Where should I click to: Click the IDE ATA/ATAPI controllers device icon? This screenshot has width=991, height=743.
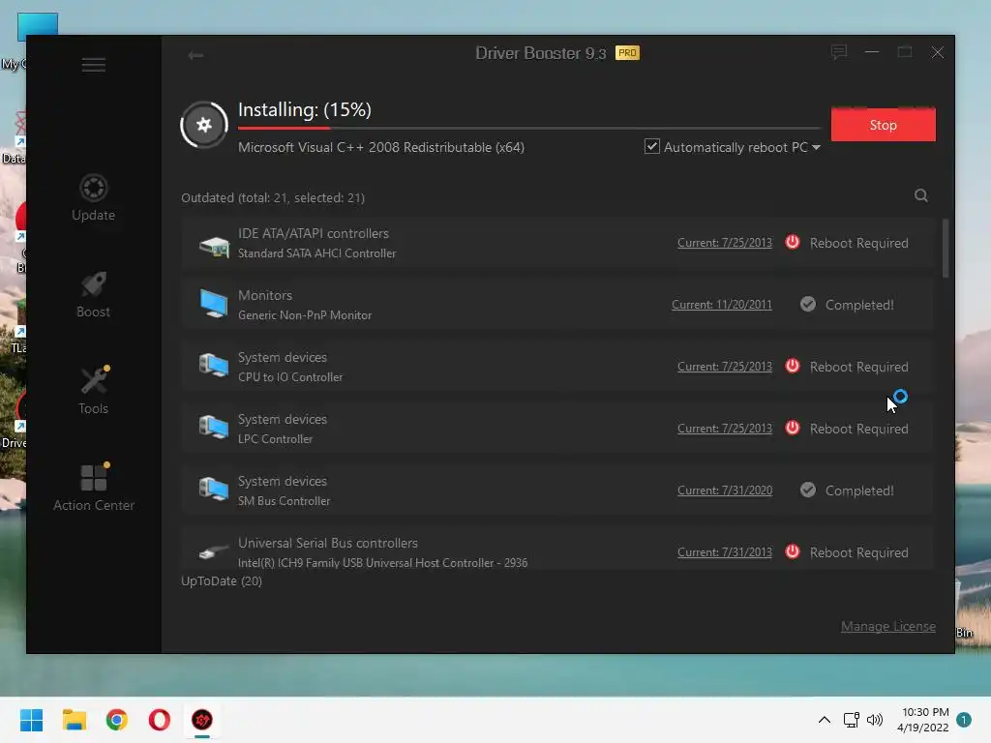point(214,245)
